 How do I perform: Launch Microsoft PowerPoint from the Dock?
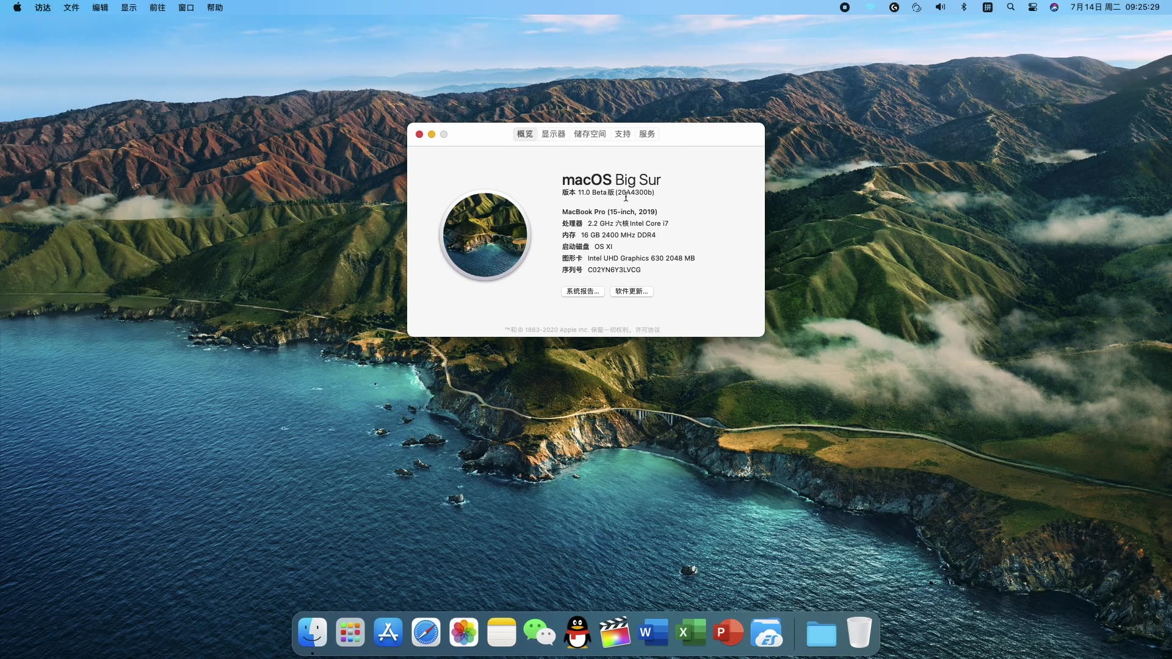tap(729, 632)
